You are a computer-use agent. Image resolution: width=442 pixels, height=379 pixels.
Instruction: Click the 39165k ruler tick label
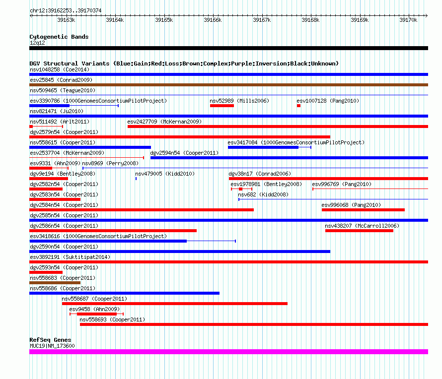point(164,20)
